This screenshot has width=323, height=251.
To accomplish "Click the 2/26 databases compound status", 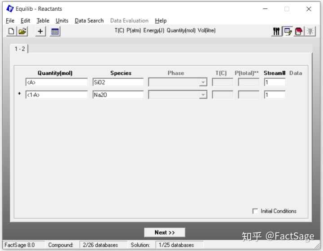I will coord(103,245).
